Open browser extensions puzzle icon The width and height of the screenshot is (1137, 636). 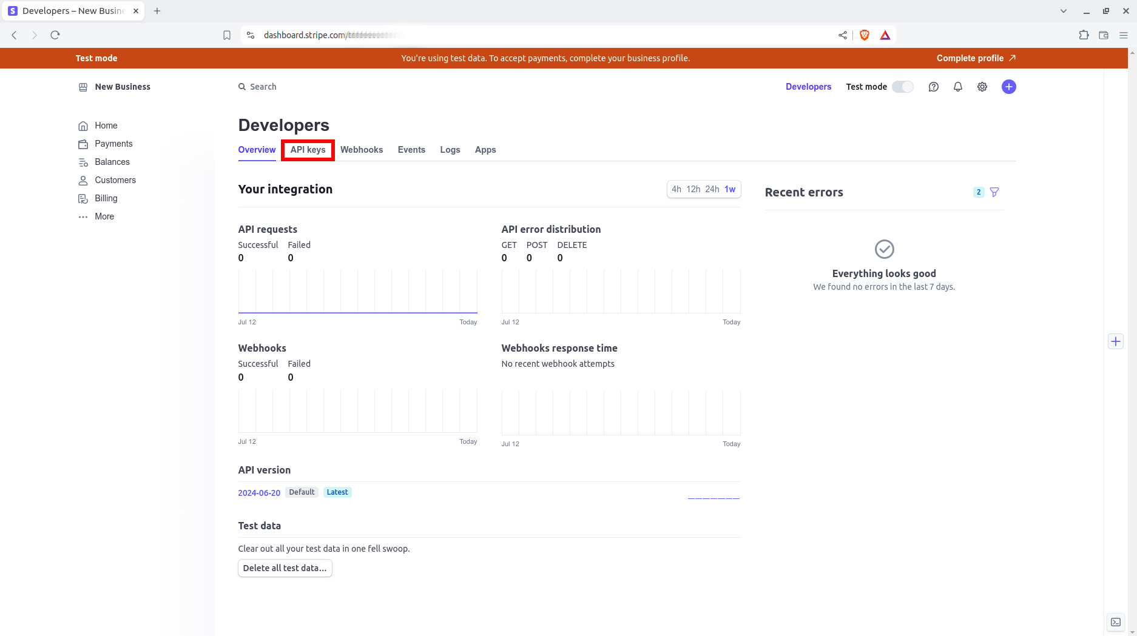(1084, 35)
